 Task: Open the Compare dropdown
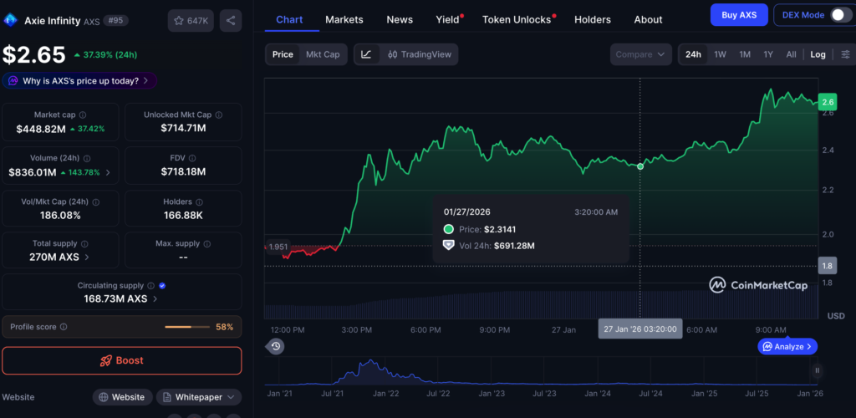point(640,54)
